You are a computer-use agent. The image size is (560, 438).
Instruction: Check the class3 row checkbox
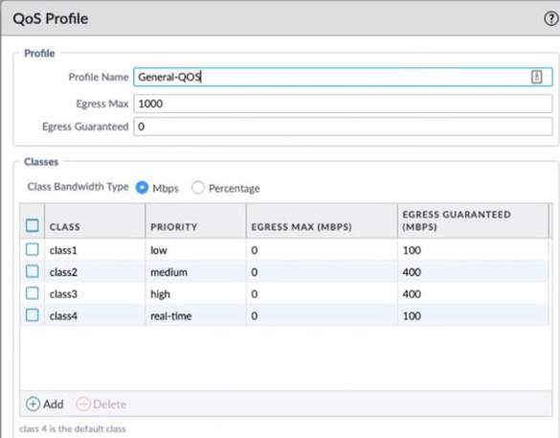tap(33, 293)
